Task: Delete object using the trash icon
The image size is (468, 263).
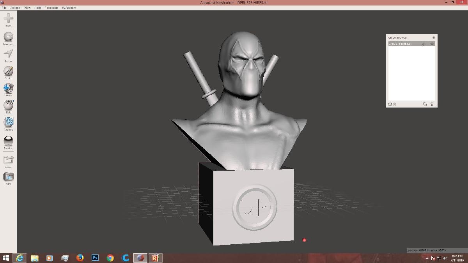Action: click(x=432, y=104)
